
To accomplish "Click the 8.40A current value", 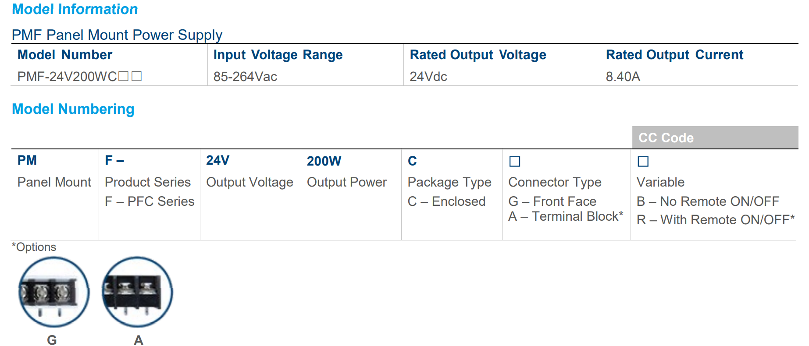I will point(623,77).
